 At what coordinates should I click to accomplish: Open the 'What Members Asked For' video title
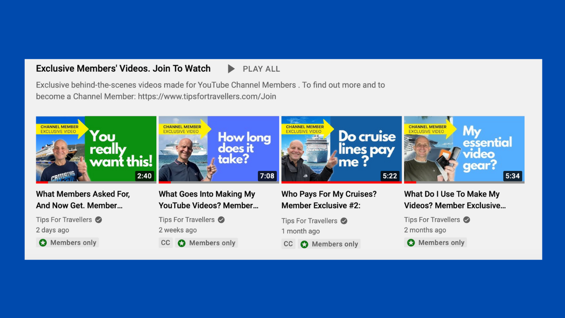pos(83,200)
